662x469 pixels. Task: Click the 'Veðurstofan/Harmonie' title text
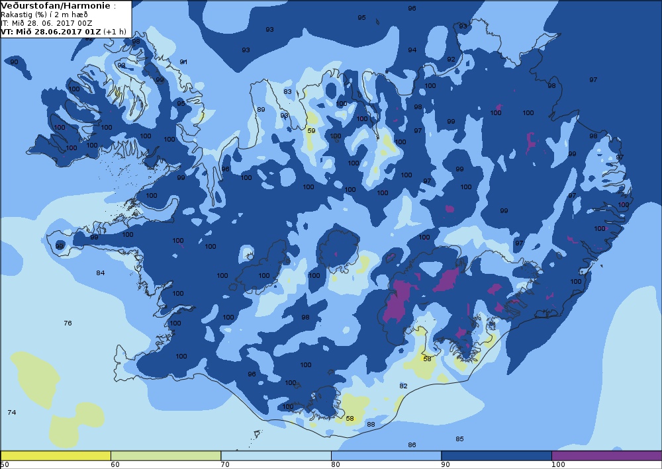[x=56, y=6]
